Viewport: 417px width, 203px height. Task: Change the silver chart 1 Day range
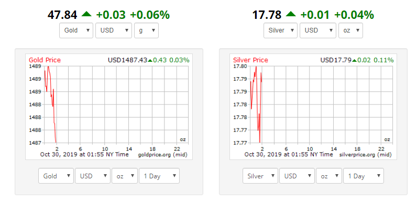coord(363,176)
